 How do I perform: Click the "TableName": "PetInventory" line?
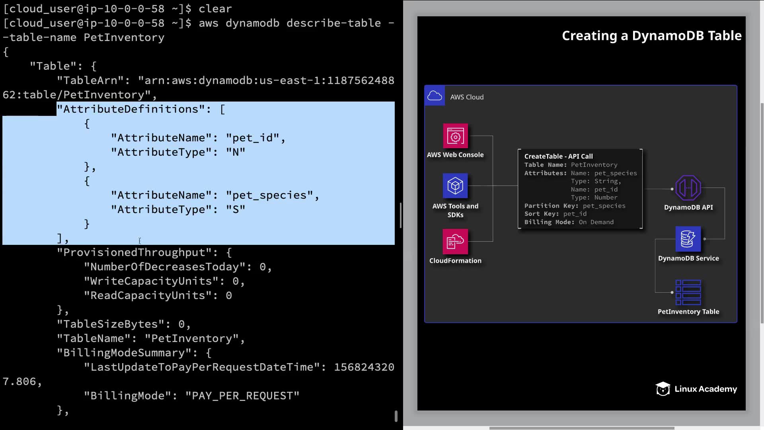point(150,338)
